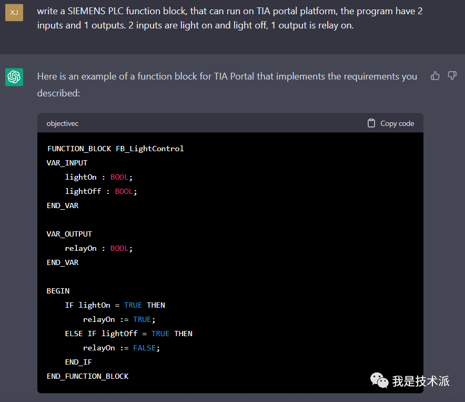Click the lightOn BOOL declaration line
Image resolution: width=465 pixels, height=402 pixels.
99,177
